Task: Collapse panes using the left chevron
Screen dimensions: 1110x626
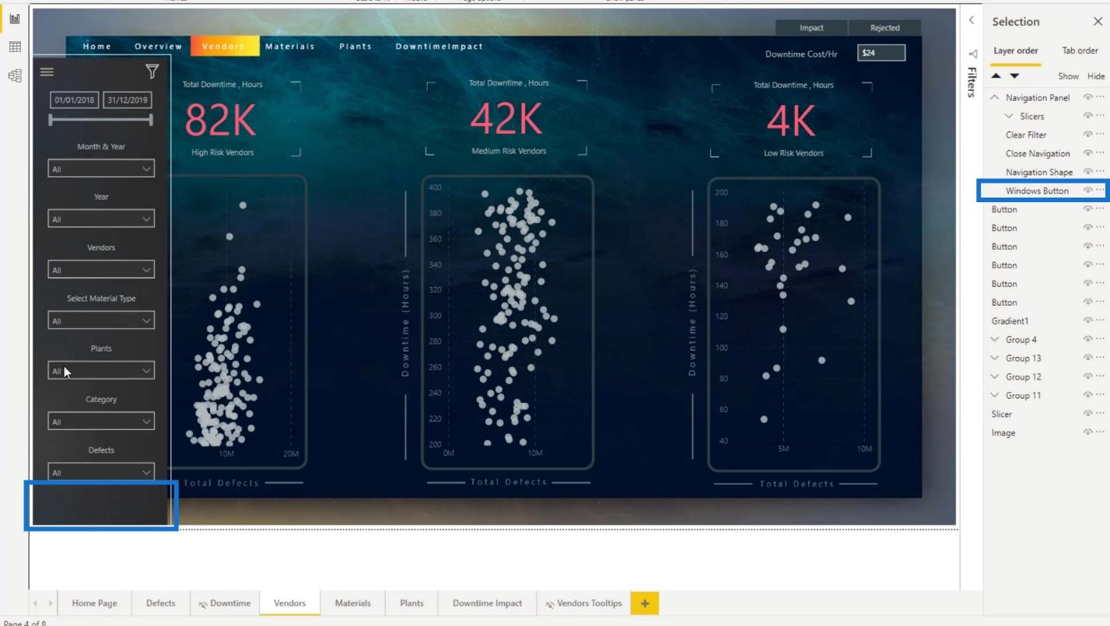Action: (972, 21)
